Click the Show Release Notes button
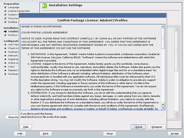The image size is (184, 138). [12, 117]
